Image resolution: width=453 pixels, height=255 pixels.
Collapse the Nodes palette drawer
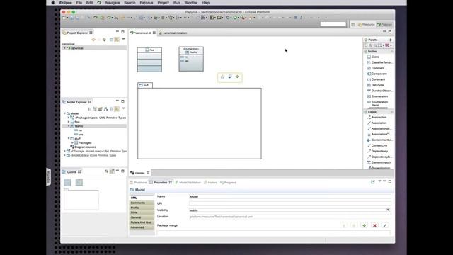[x=379, y=52]
